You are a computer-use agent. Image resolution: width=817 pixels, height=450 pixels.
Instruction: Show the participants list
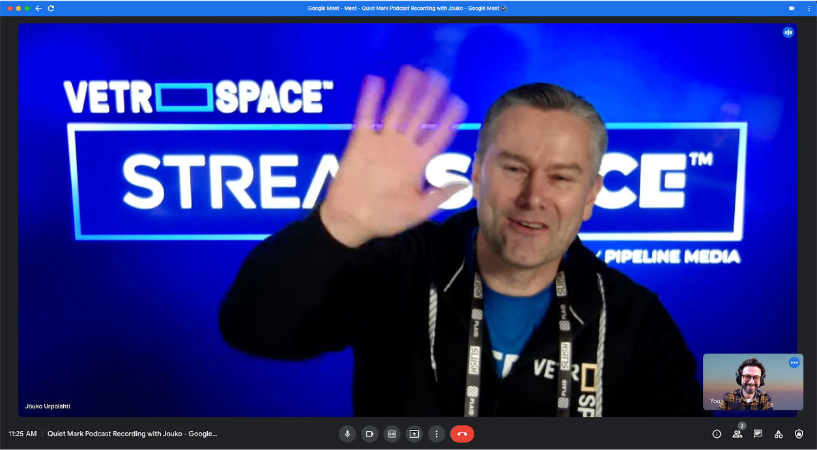point(738,434)
